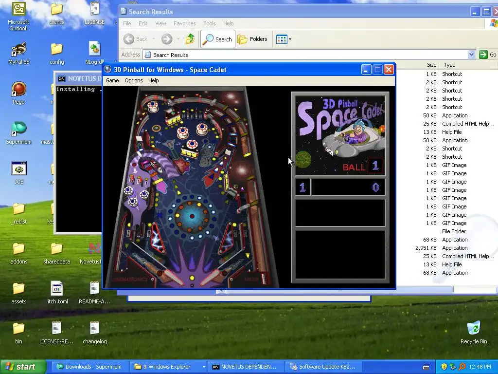Open the Tools menu in Search Results window
Image resolution: width=498 pixels, height=374 pixels.
(x=209, y=23)
